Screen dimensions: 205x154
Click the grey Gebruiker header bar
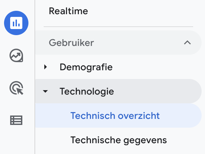(x=135, y=43)
